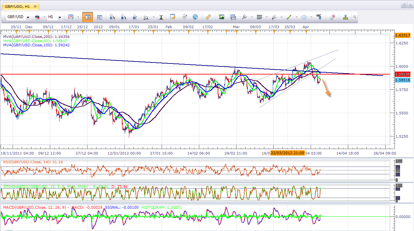This screenshot has height=231, width=414.
Task: Expand the ellipse shape dropdown arrow
Action: click(311, 17)
